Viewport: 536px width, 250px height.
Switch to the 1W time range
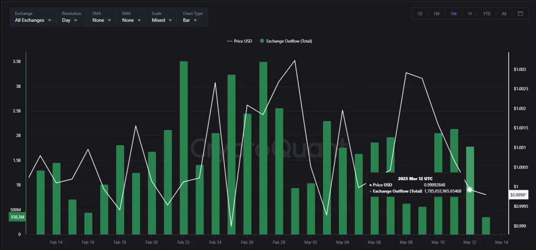click(436, 13)
